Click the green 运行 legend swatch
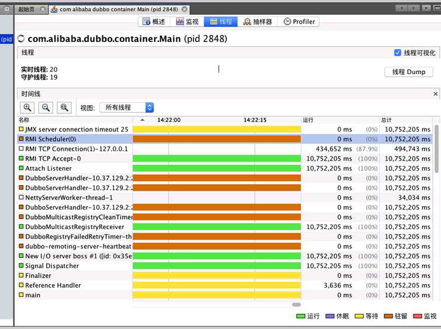Viewport: 441px width, 329px height. pyautogui.click(x=301, y=316)
